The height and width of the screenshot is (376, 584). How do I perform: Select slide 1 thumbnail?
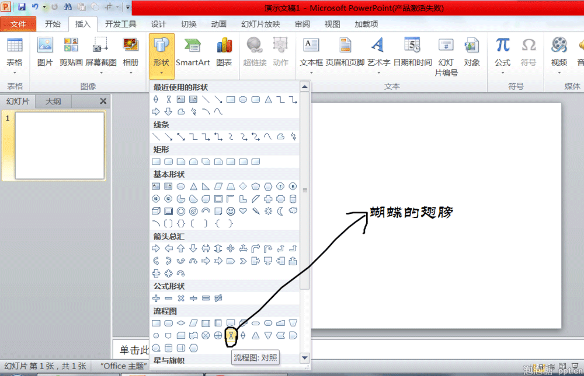(x=60, y=146)
